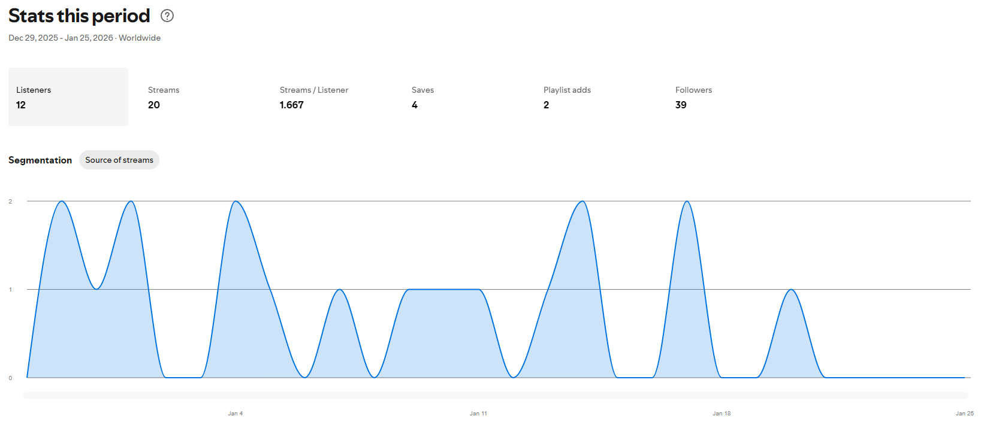Click the Jan 25 axis label

[x=965, y=414]
